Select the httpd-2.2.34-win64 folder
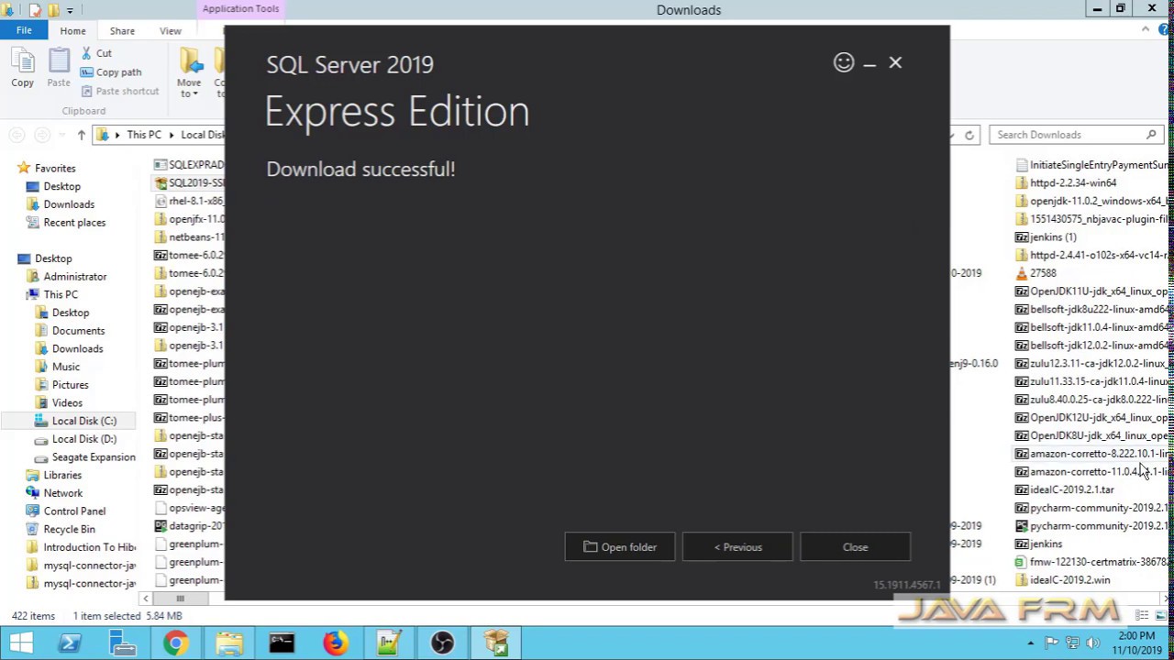 pos(1066,183)
